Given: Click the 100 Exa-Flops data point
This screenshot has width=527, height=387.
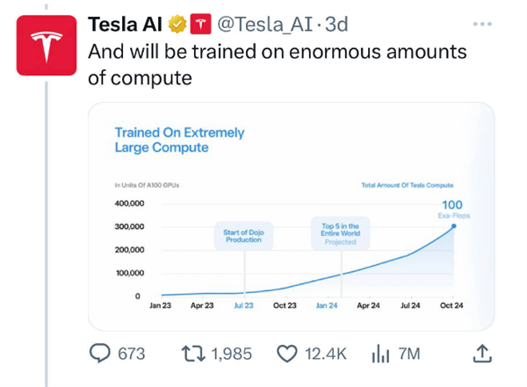Looking at the screenshot, I should click(453, 226).
